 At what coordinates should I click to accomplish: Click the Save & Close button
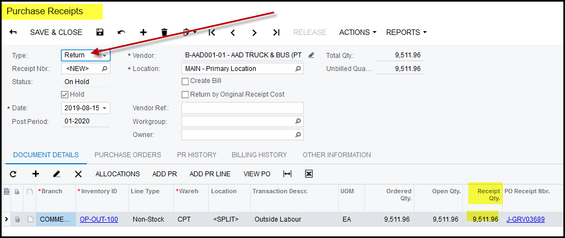[x=56, y=32]
